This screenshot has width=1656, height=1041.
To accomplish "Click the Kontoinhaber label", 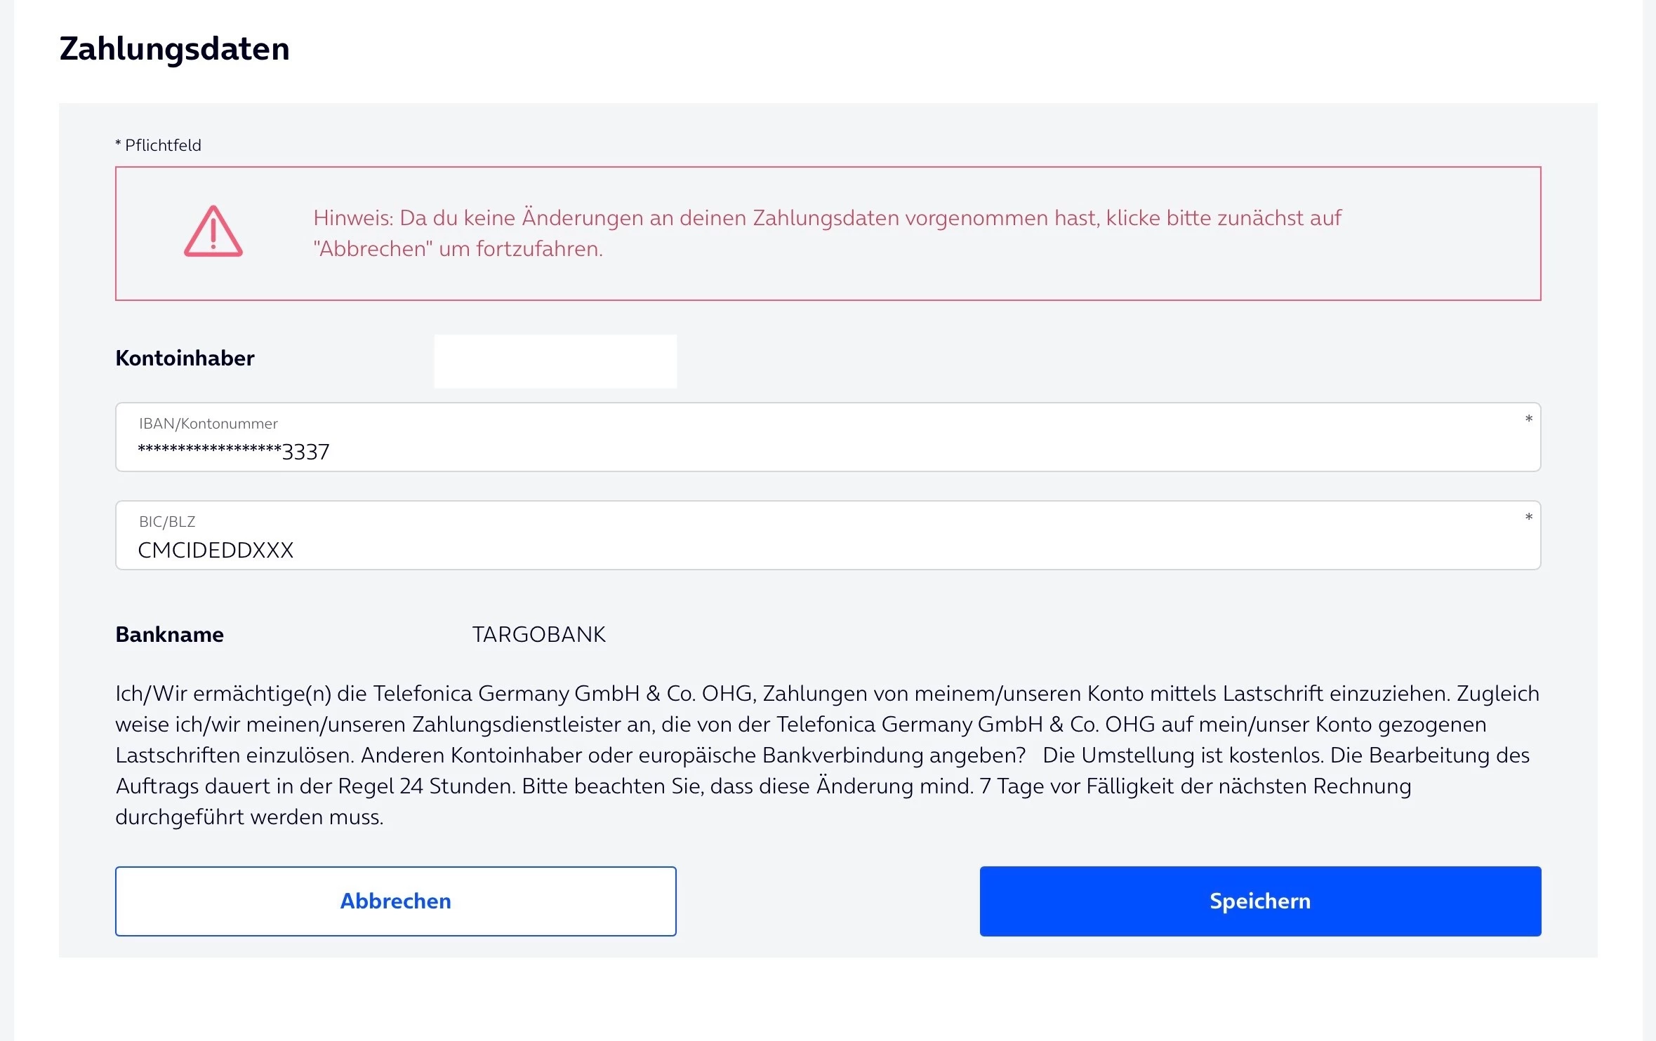I will (185, 358).
